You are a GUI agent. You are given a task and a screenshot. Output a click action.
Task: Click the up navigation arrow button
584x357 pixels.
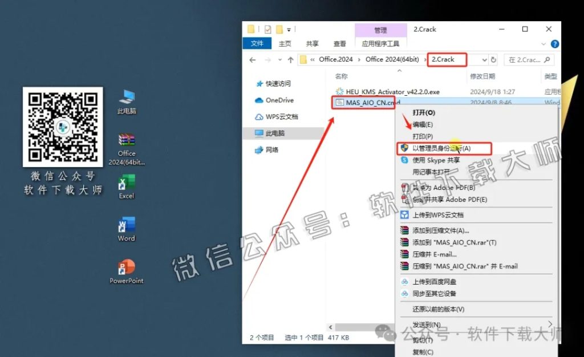[x=291, y=59]
